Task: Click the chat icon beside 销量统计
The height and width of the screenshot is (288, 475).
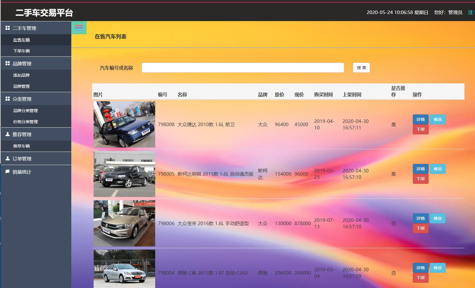Action: pos(7,172)
